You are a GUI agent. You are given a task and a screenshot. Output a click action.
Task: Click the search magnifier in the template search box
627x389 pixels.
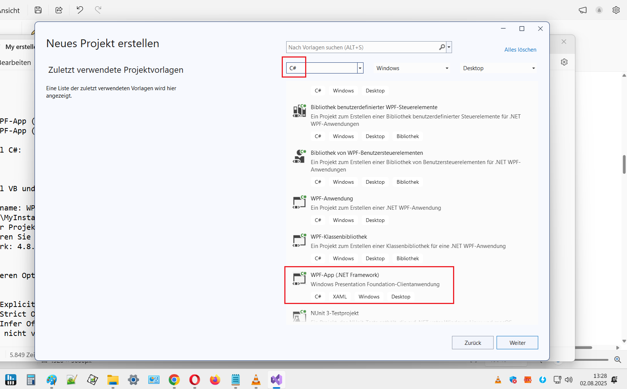coord(442,47)
